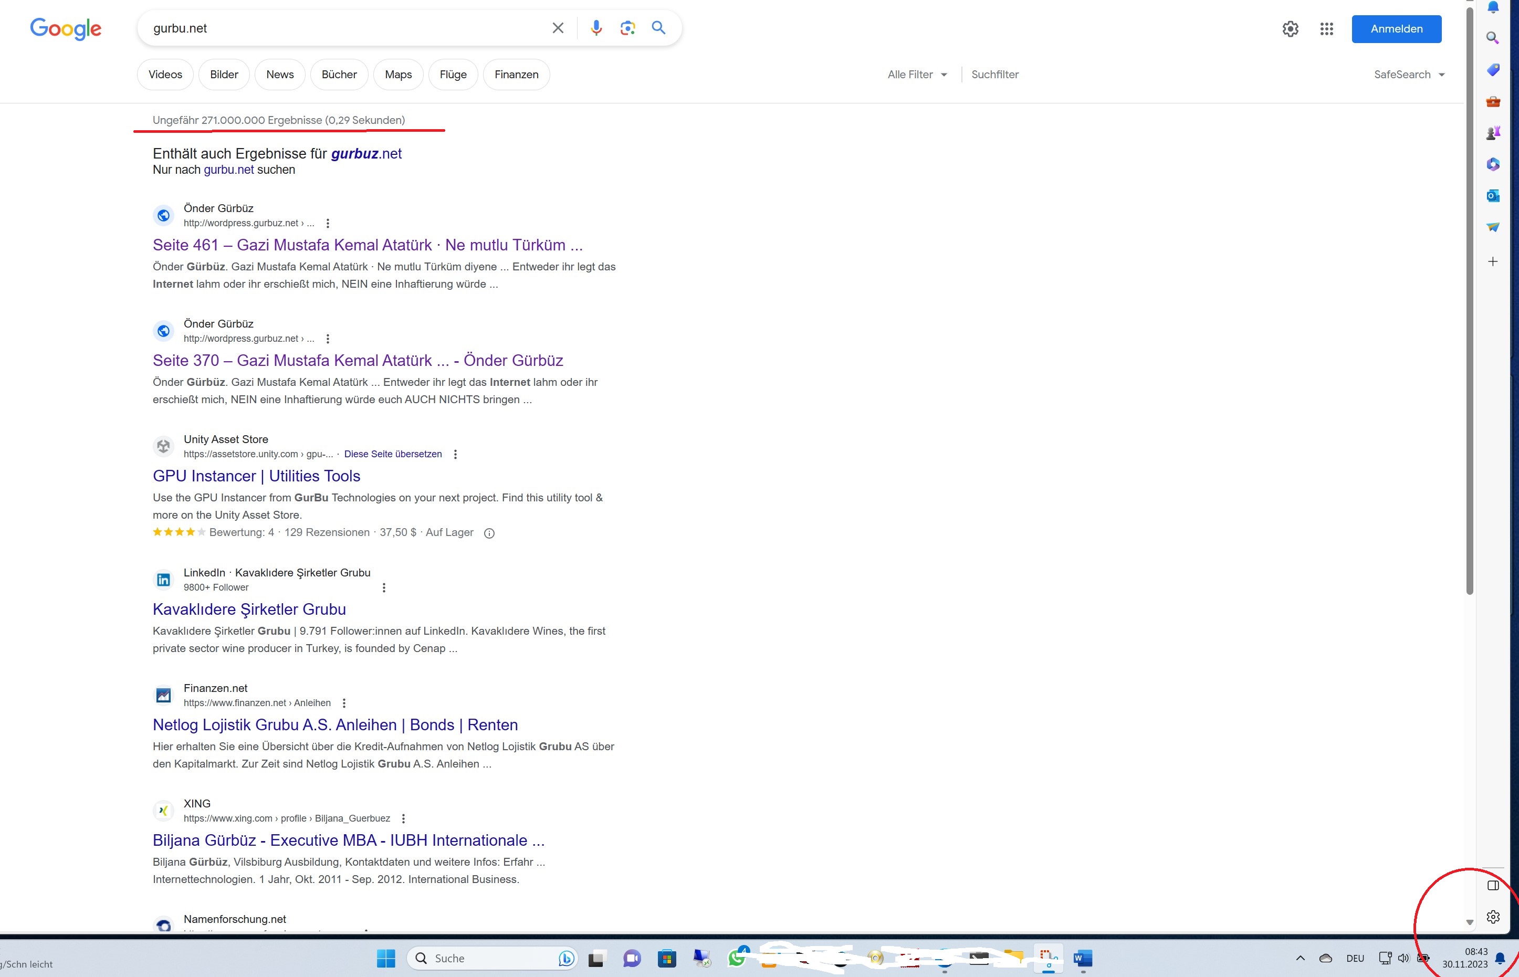Show info about the Unity rating

tap(489, 533)
